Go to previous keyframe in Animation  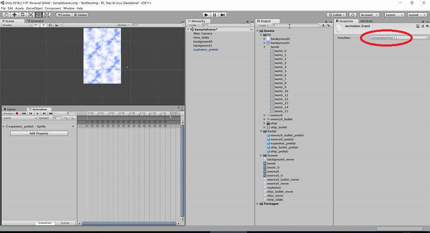click(x=31, y=113)
